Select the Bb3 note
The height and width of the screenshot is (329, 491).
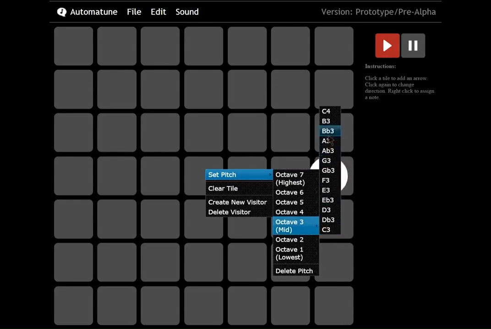(x=328, y=131)
